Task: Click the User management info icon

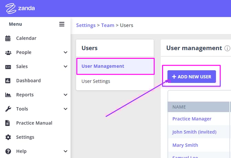Action: pos(227,48)
